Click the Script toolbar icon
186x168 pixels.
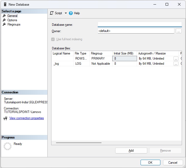pos(52,13)
